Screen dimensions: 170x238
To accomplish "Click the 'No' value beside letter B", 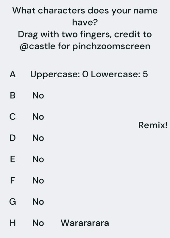I will 38,95.
